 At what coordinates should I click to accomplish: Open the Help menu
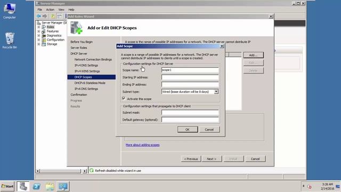click(71, 10)
